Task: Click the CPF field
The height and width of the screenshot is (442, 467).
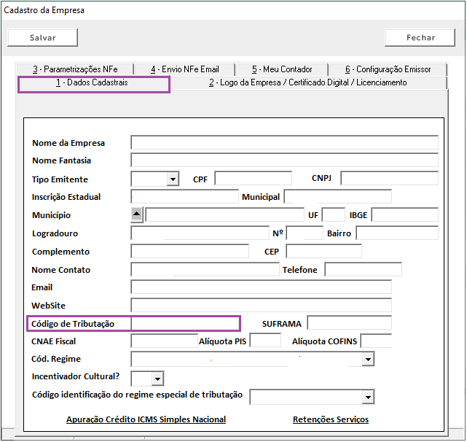Action: coord(253,178)
